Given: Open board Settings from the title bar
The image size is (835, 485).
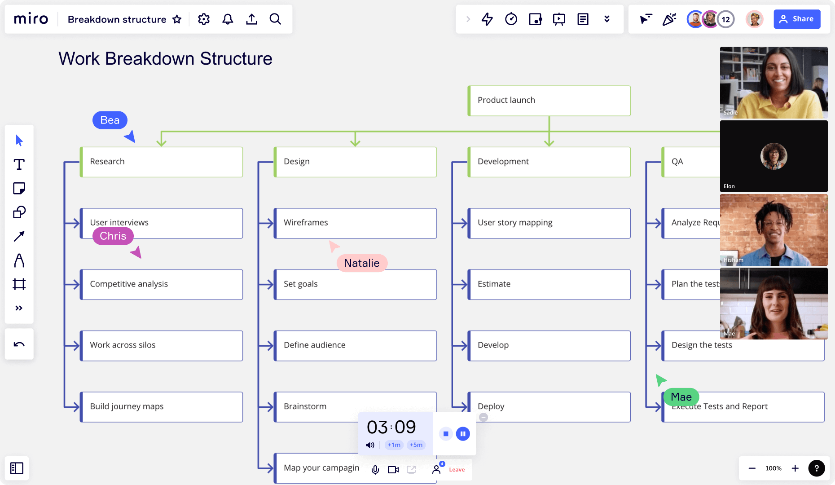Looking at the screenshot, I should (203, 19).
